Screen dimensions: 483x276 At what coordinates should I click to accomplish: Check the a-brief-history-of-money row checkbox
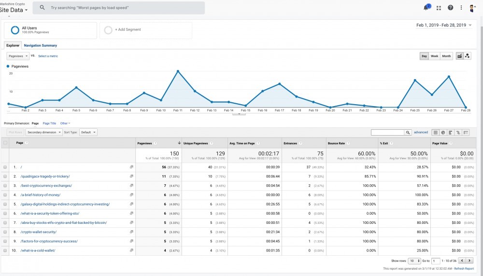(x=5, y=195)
